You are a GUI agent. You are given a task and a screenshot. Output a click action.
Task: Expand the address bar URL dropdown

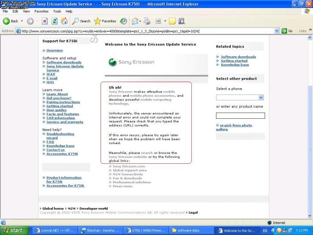pyautogui.click(x=277, y=31)
